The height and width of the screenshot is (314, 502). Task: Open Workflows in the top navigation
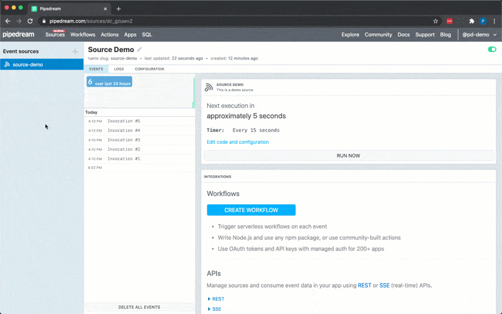coord(83,35)
